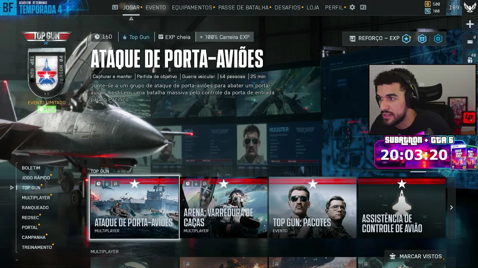Click the L2 icon beside Reforço – EXP
Image resolution: width=478 pixels, height=268 pixels.
352,38
